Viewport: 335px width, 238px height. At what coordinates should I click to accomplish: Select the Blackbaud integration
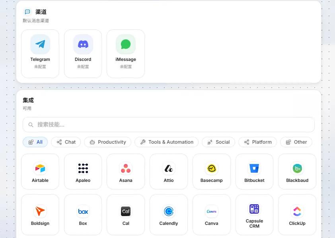(x=297, y=172)
